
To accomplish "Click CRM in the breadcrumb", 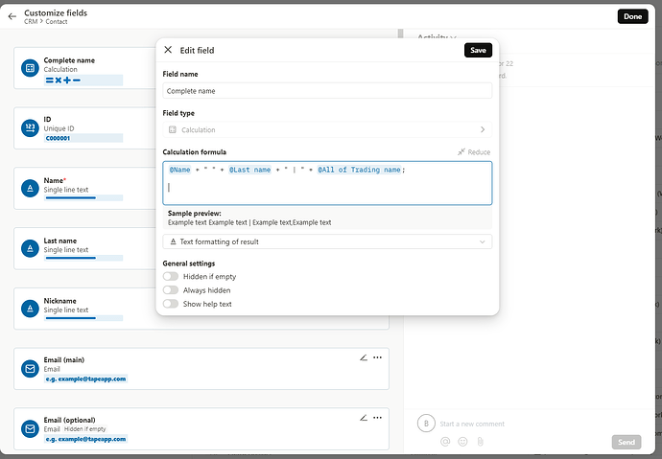I will point(31,21).
